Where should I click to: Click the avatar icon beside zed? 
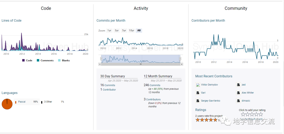pyautogui.click(x=238, y=85)
